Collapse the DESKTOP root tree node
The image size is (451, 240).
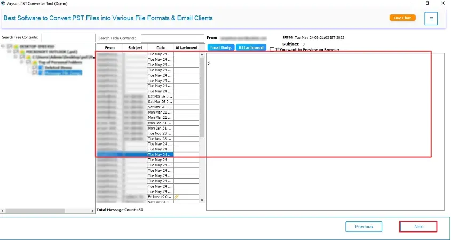pyautogui.click(x=3, y=46)
